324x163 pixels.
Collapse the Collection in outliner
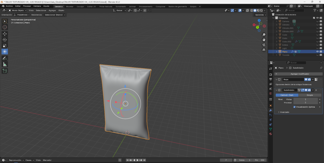[x=273, y=18]
